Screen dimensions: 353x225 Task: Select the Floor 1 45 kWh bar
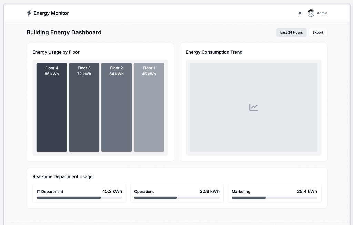(149, 107)
